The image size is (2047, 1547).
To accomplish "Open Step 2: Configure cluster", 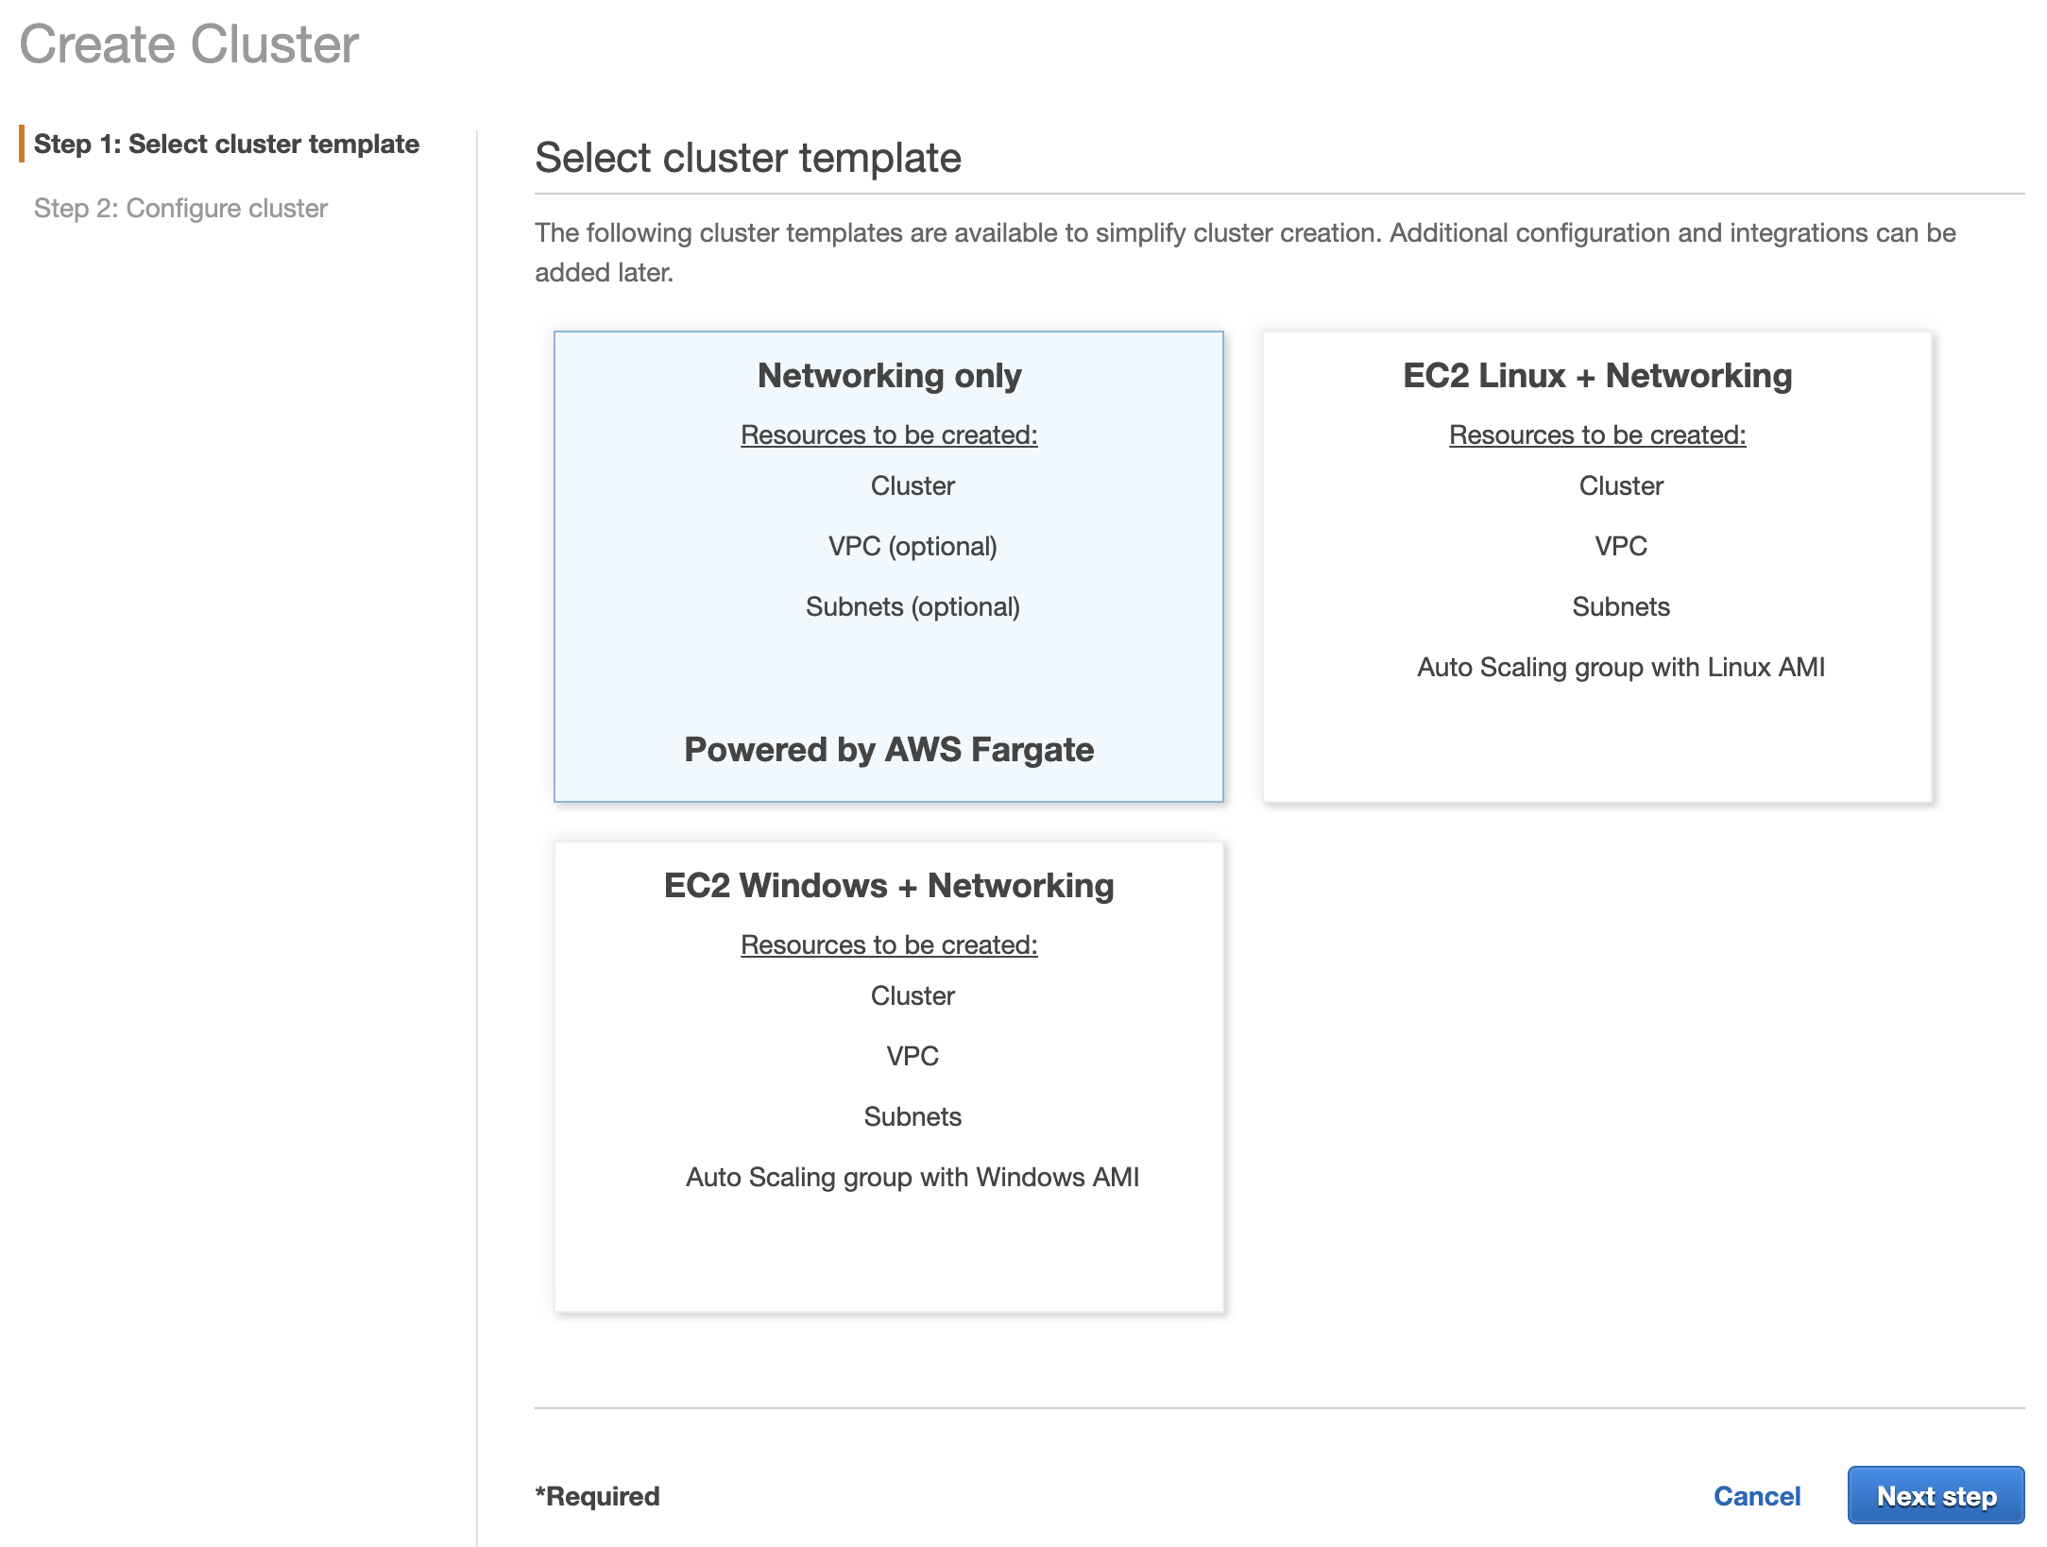I will tap(181, 208).
